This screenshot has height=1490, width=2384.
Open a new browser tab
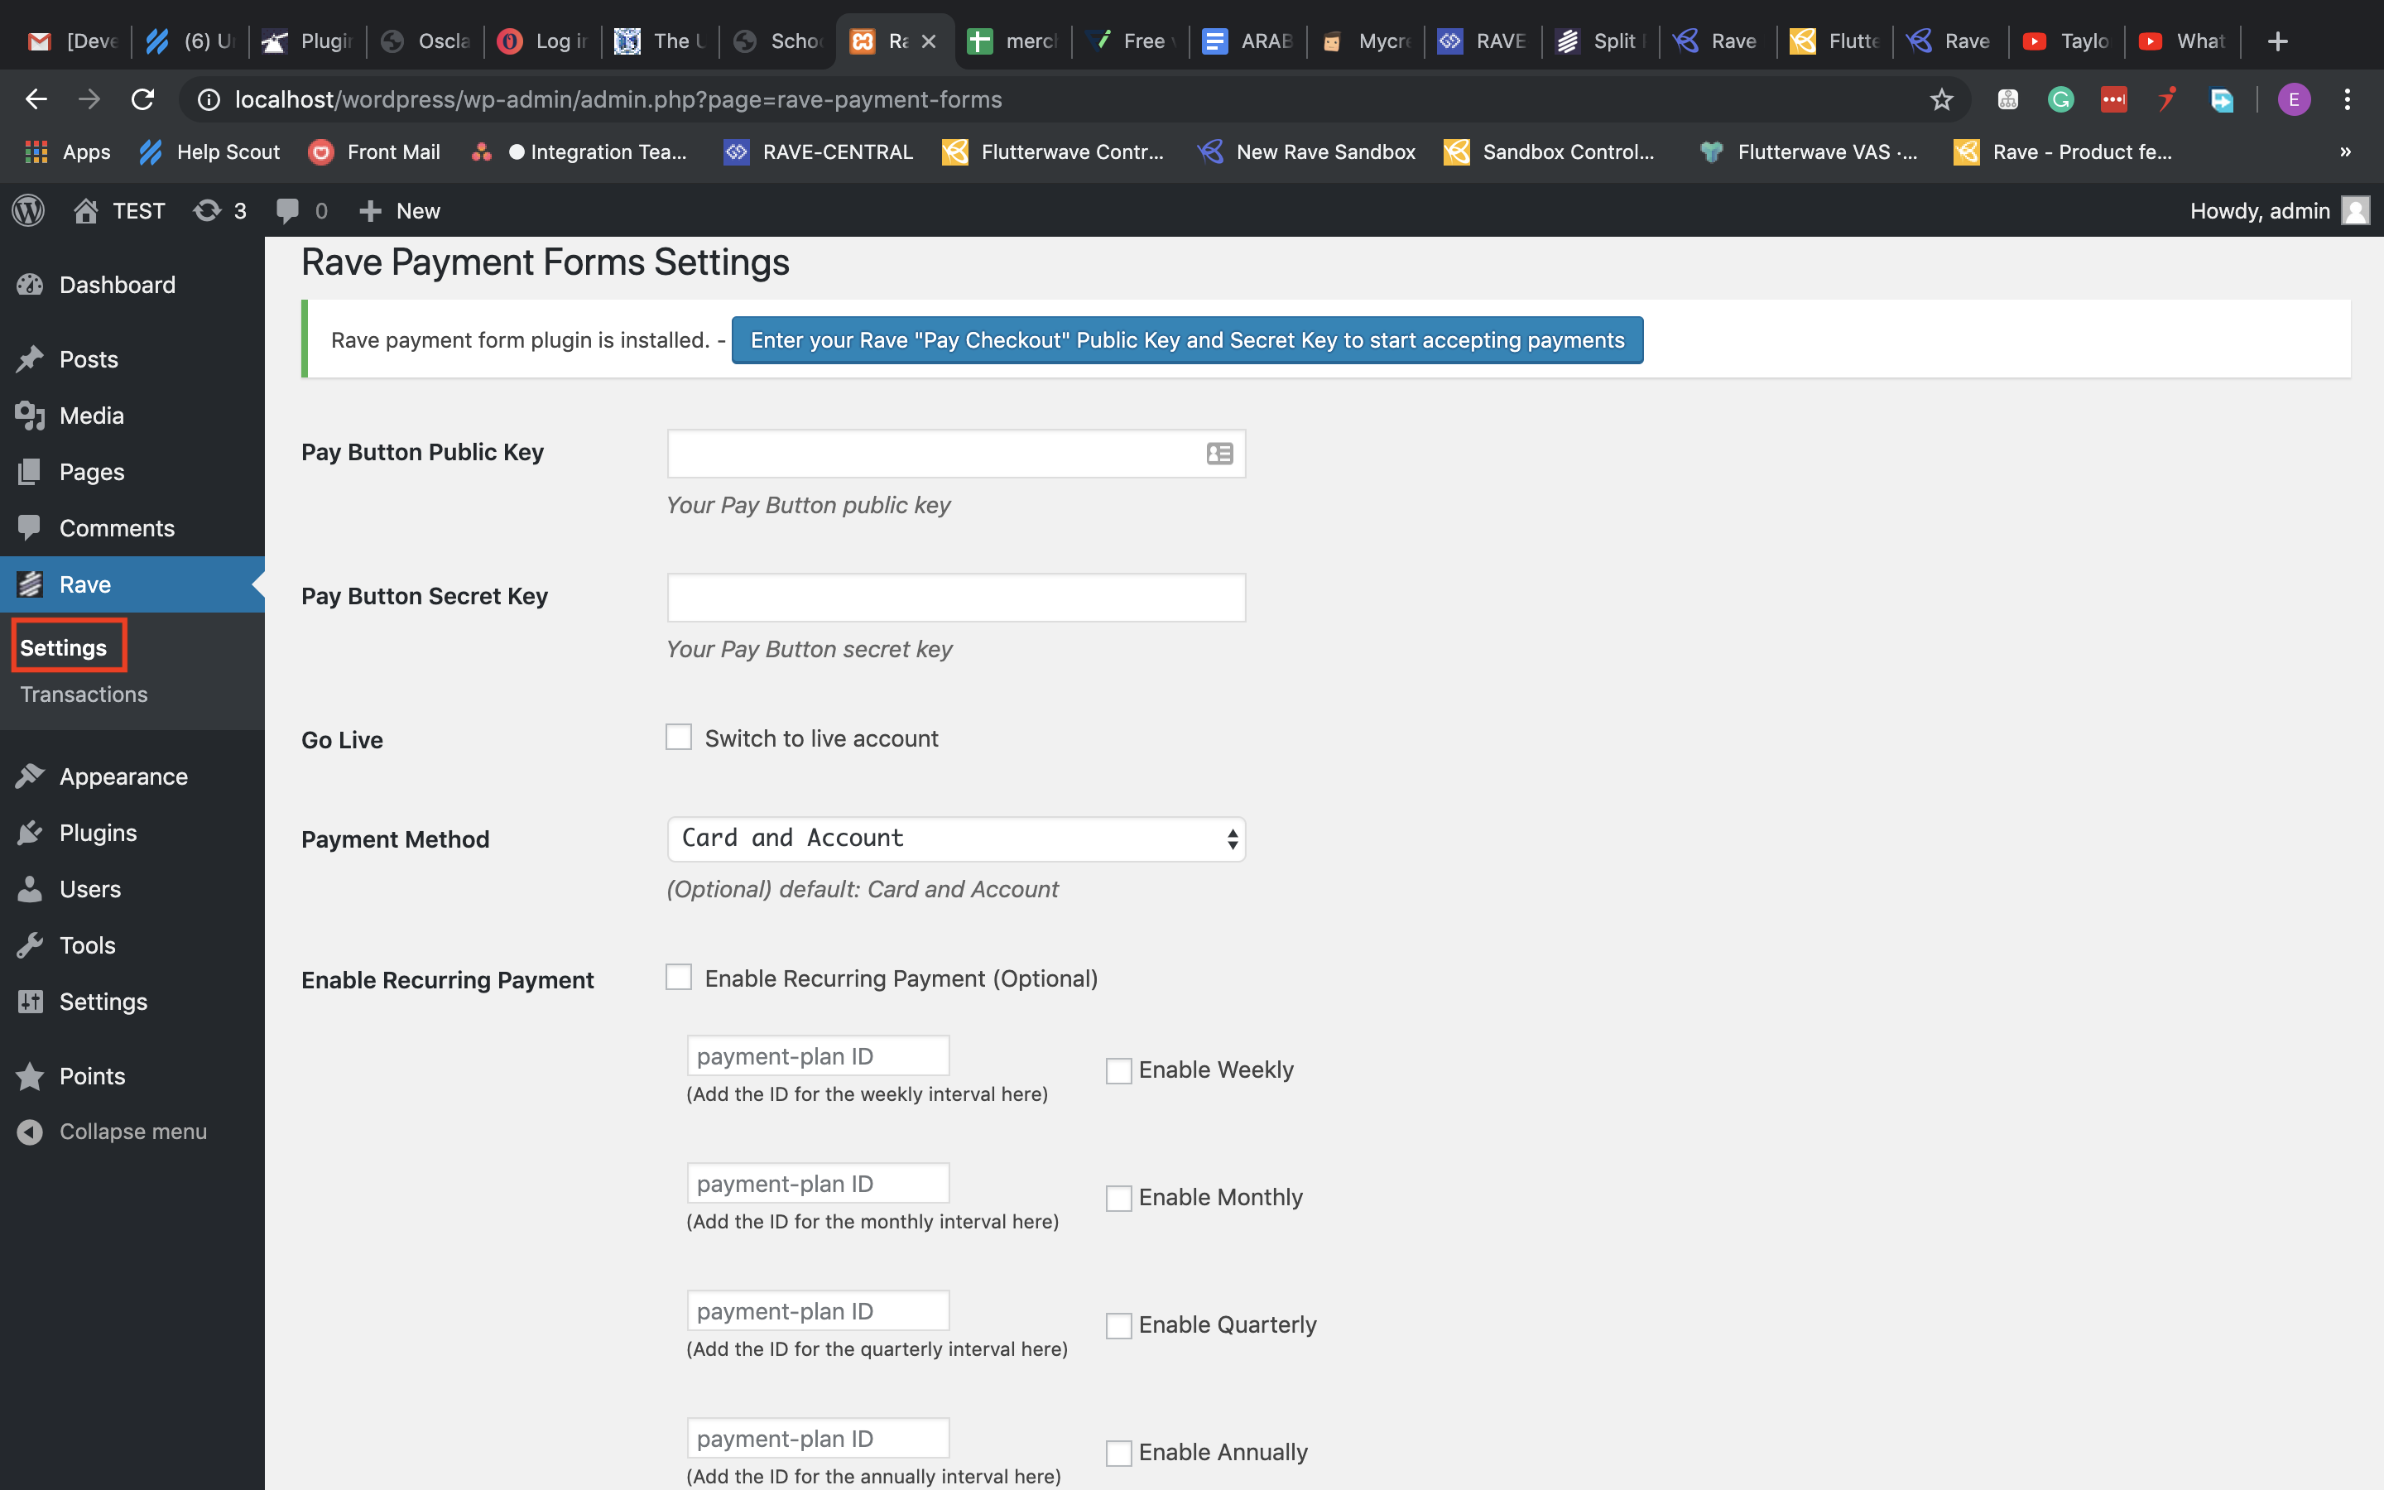tap(2276, 41)
